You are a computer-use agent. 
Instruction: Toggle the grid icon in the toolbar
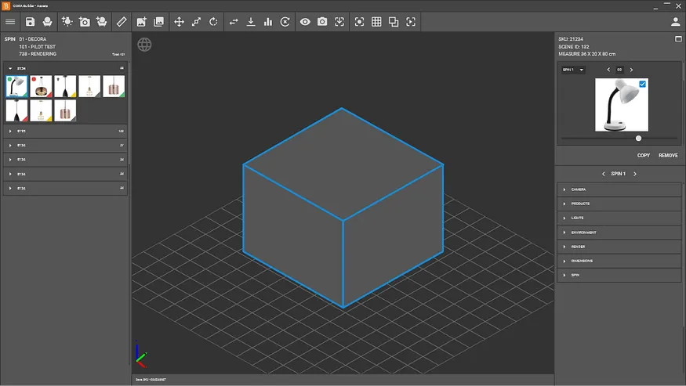(x=376, y=22)
